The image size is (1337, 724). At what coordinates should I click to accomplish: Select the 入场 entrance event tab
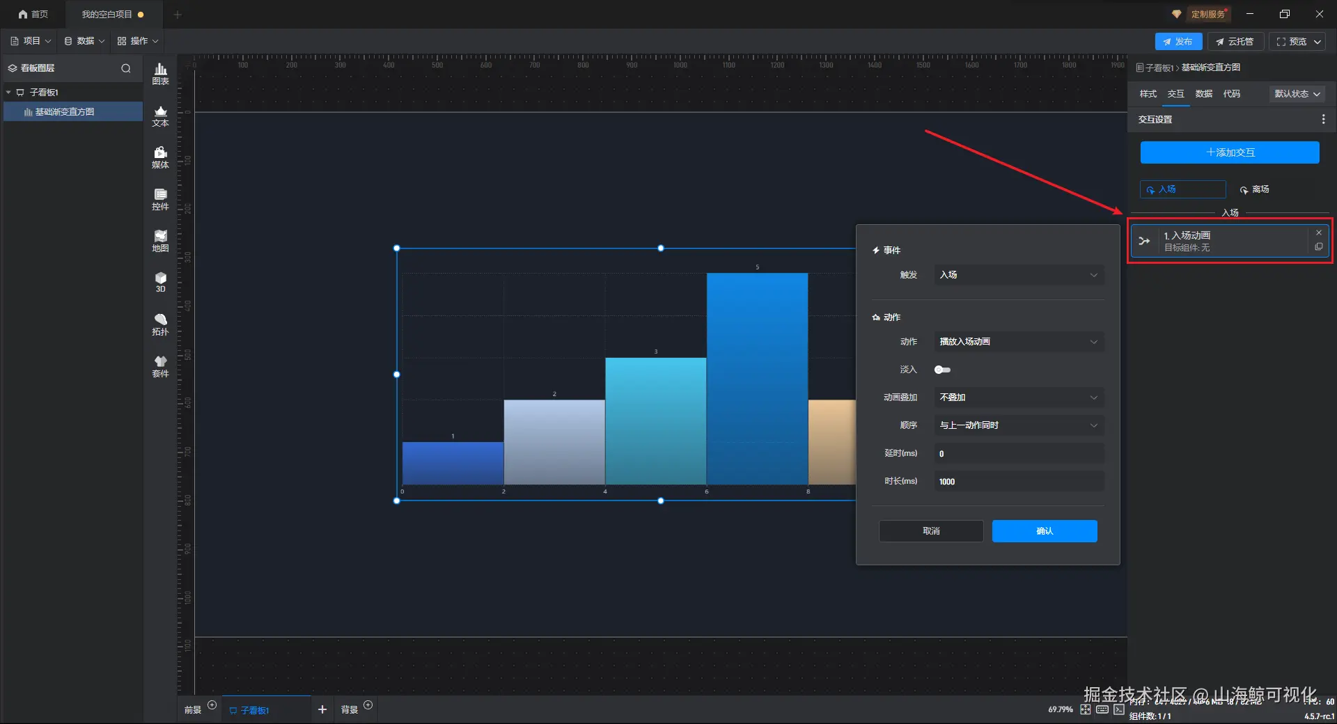[x=1182, y=189]
